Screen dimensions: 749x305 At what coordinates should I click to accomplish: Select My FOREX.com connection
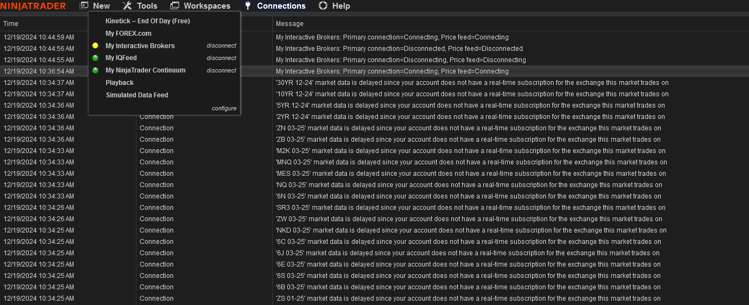[128, 34]
